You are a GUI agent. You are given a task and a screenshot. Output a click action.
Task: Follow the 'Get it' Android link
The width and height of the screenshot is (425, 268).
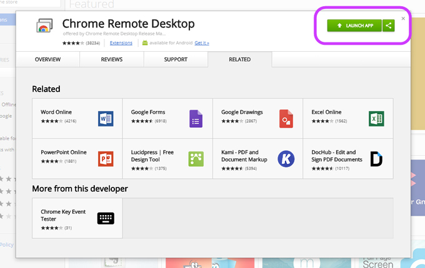202,43
